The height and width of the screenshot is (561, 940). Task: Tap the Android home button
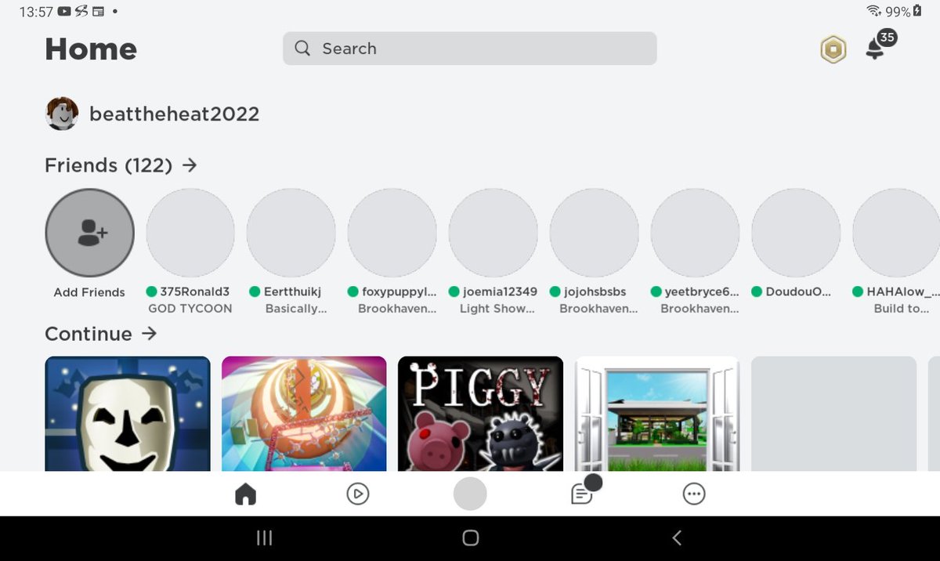point(470,537)
